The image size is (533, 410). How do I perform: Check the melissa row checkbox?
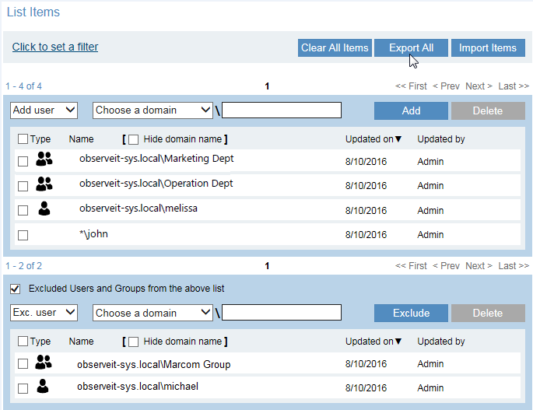tap(23, 210)
